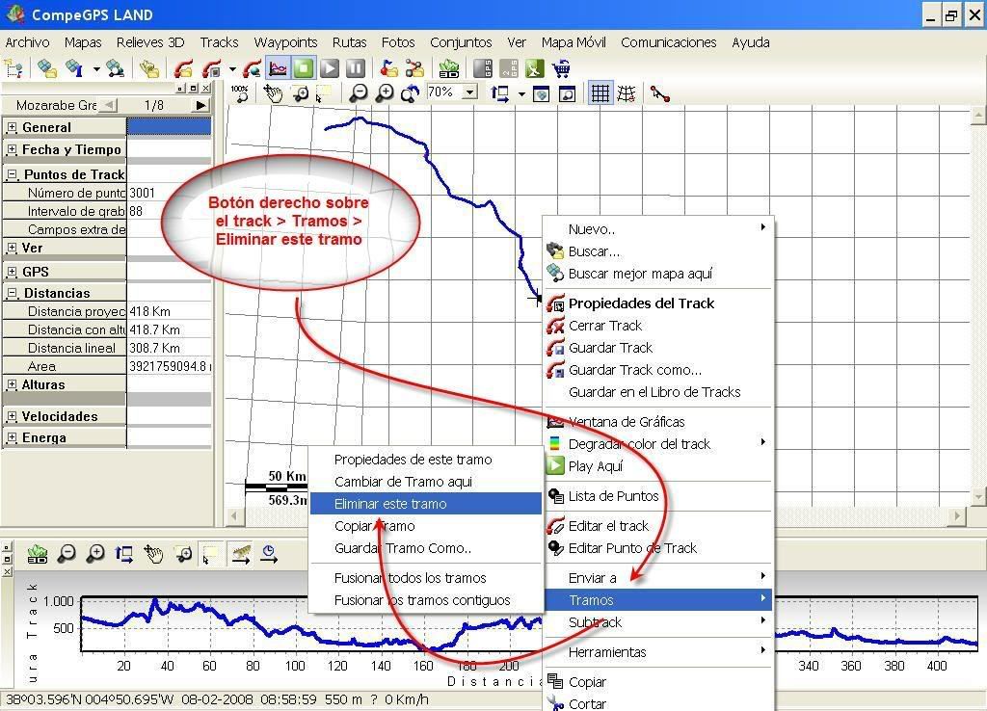987x711 pixels.
Task: Click the graph toolbar selection rectangle tool
Action: click(x=210, y=554)
